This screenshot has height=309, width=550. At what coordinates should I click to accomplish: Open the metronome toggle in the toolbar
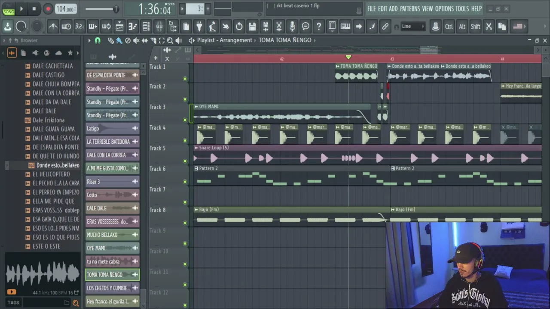point(53,27)
